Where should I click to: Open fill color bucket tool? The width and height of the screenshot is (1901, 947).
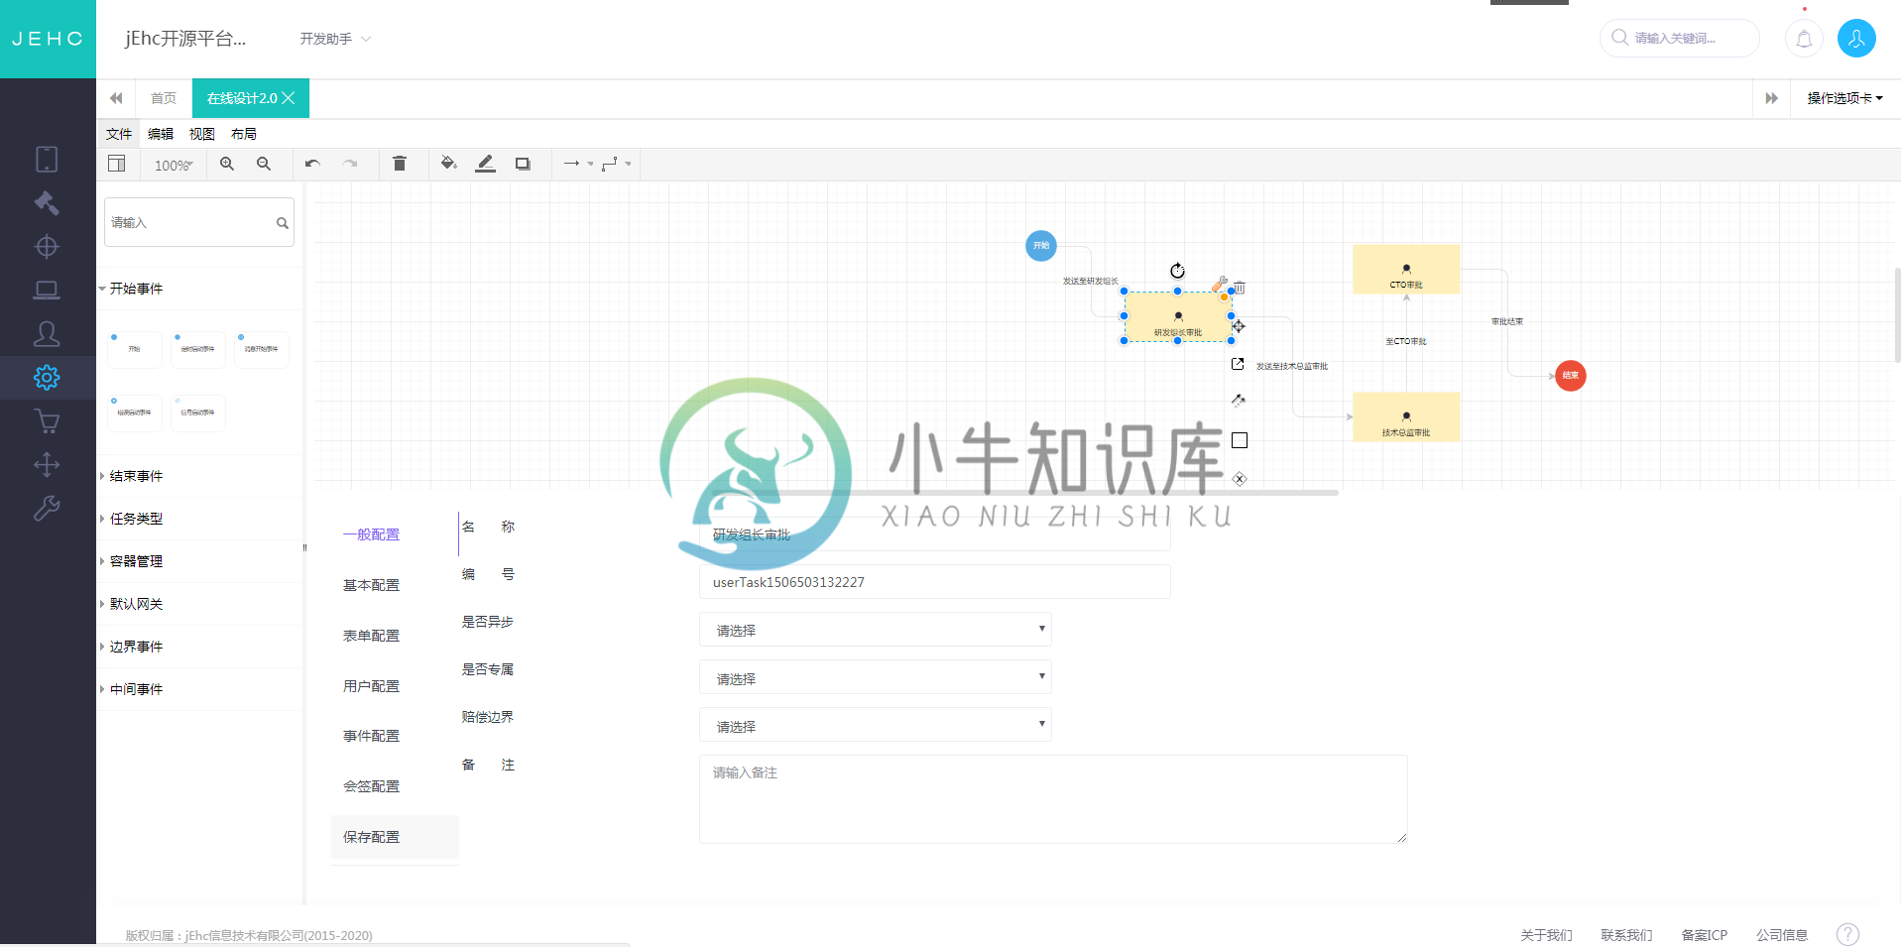click(448, 164)
